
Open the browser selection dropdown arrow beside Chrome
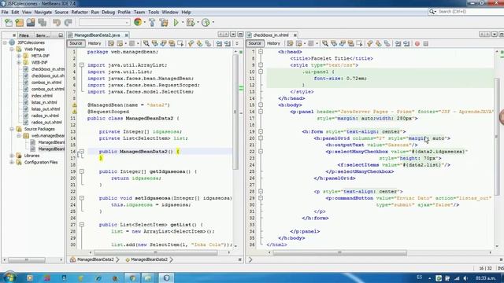[144, 23]
